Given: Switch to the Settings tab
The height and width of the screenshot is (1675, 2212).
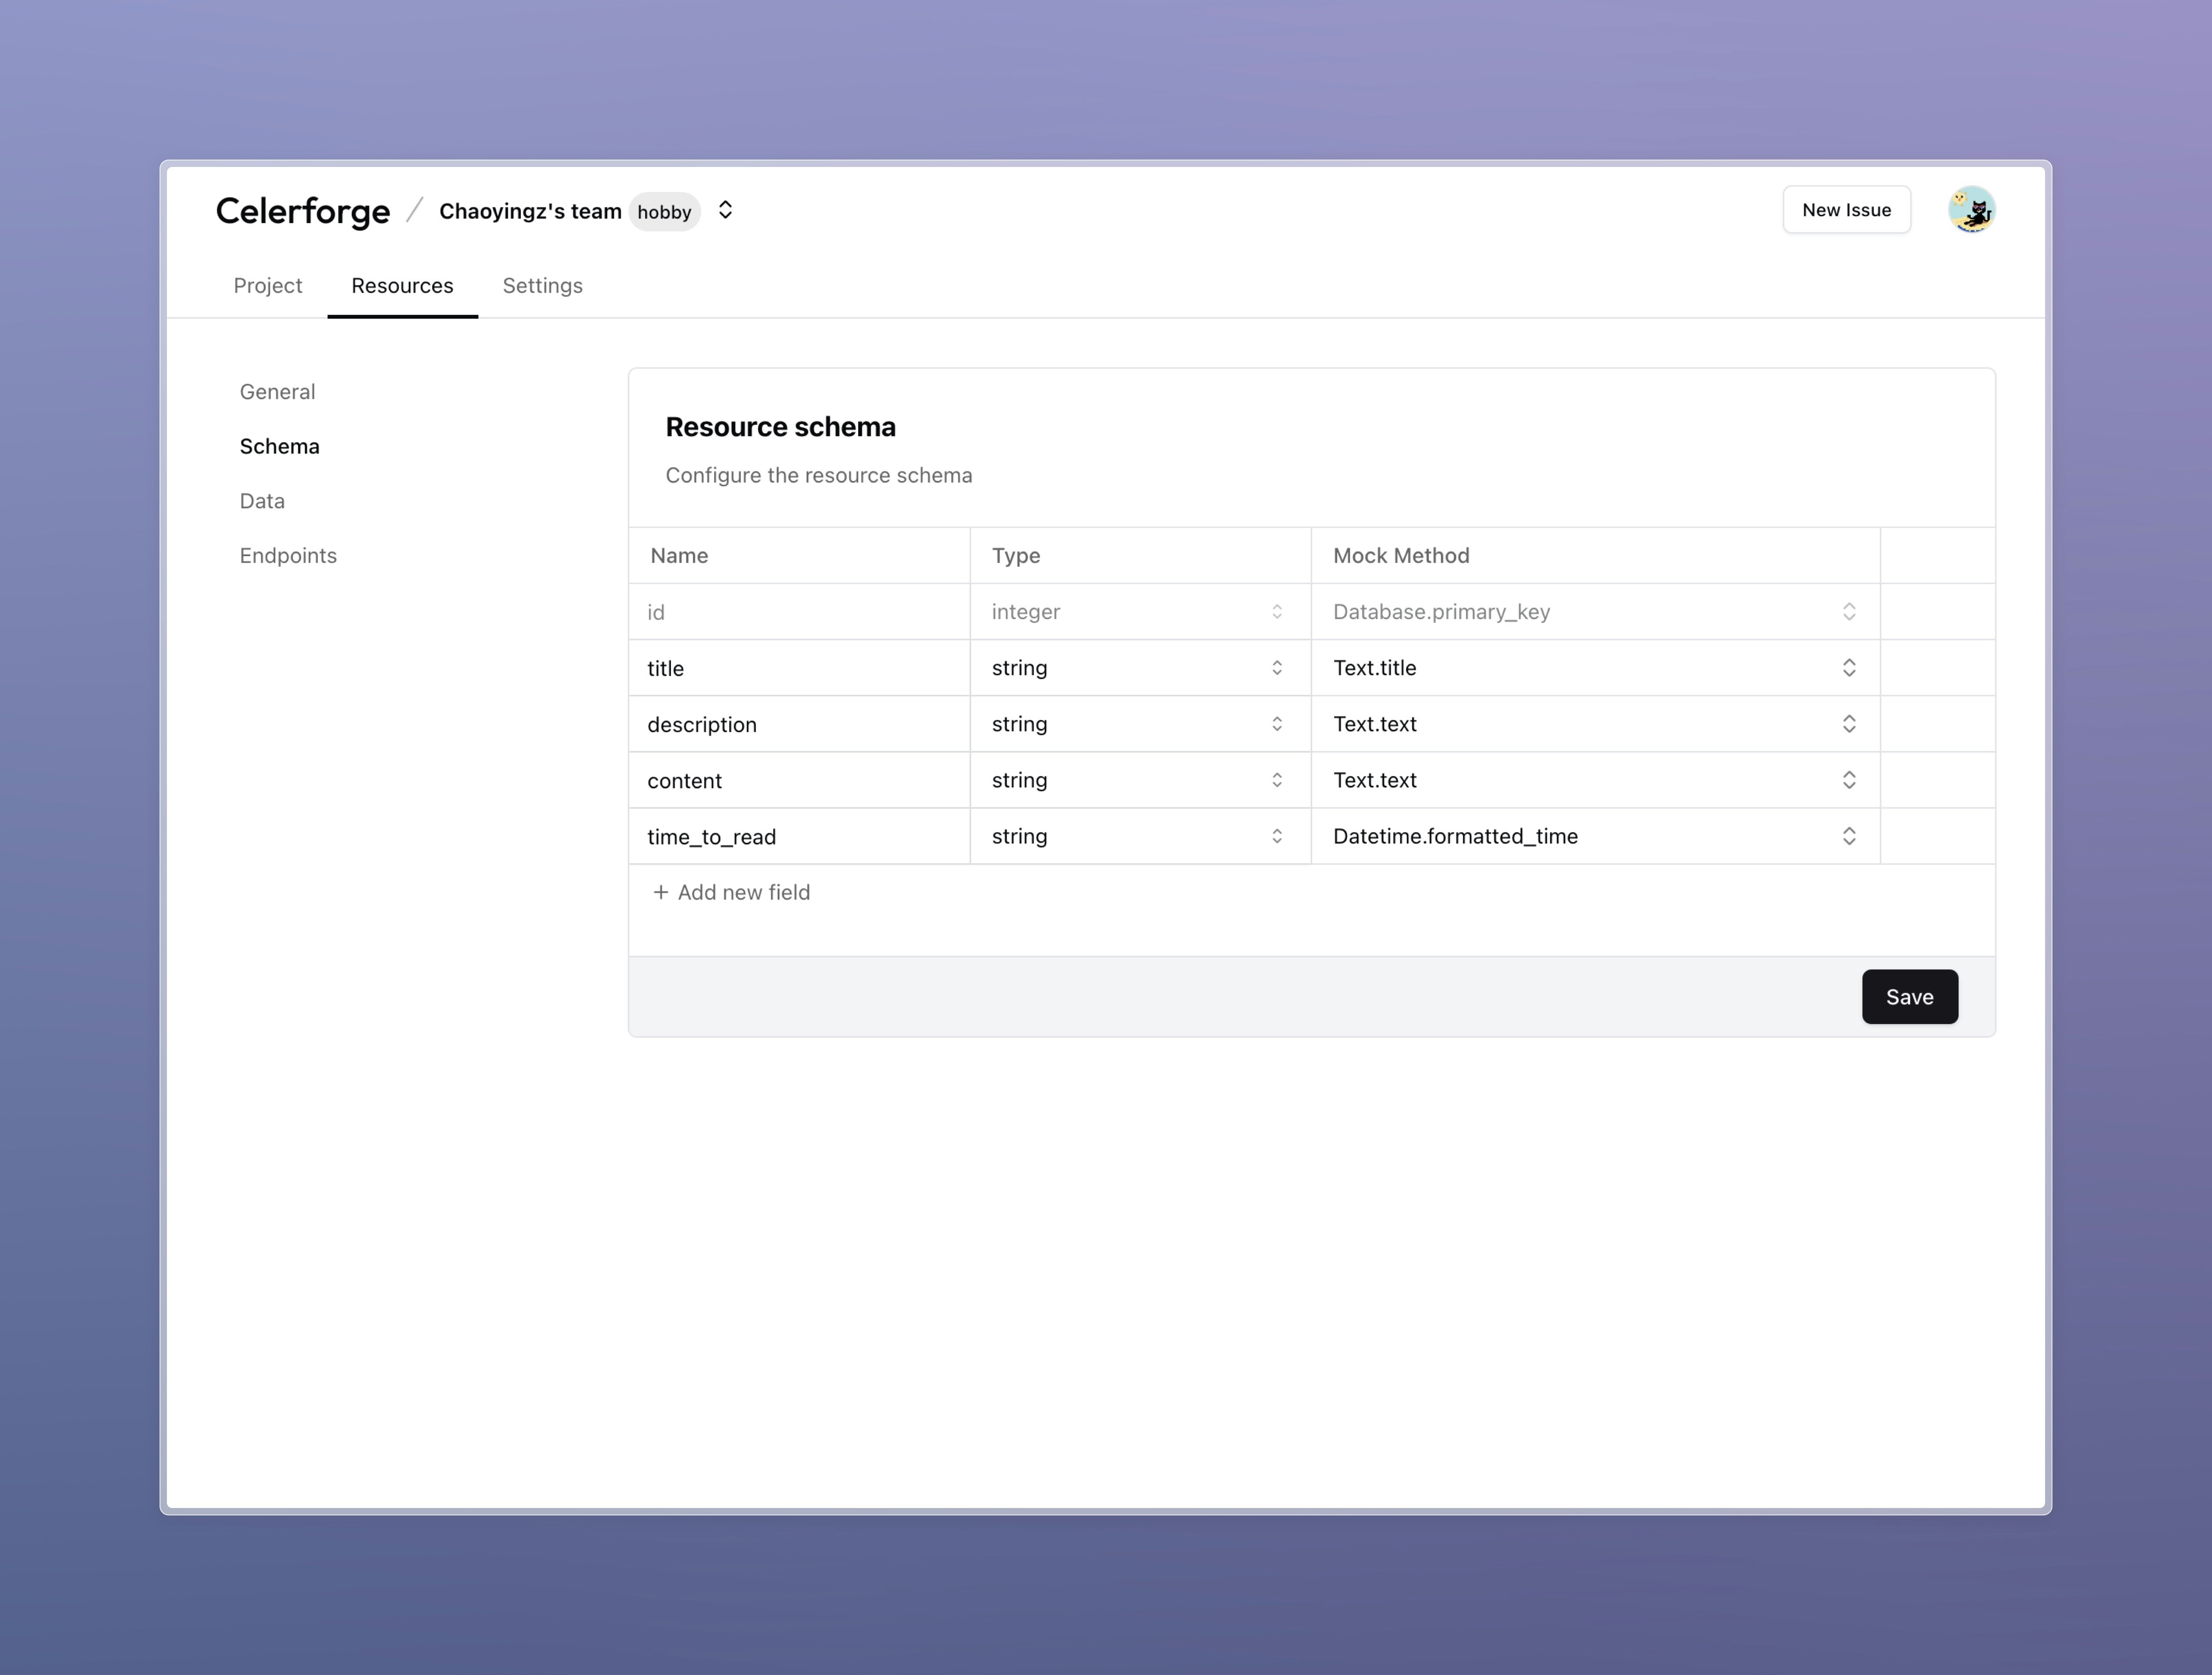Looking at the screenshot, I should click(542, 286).
